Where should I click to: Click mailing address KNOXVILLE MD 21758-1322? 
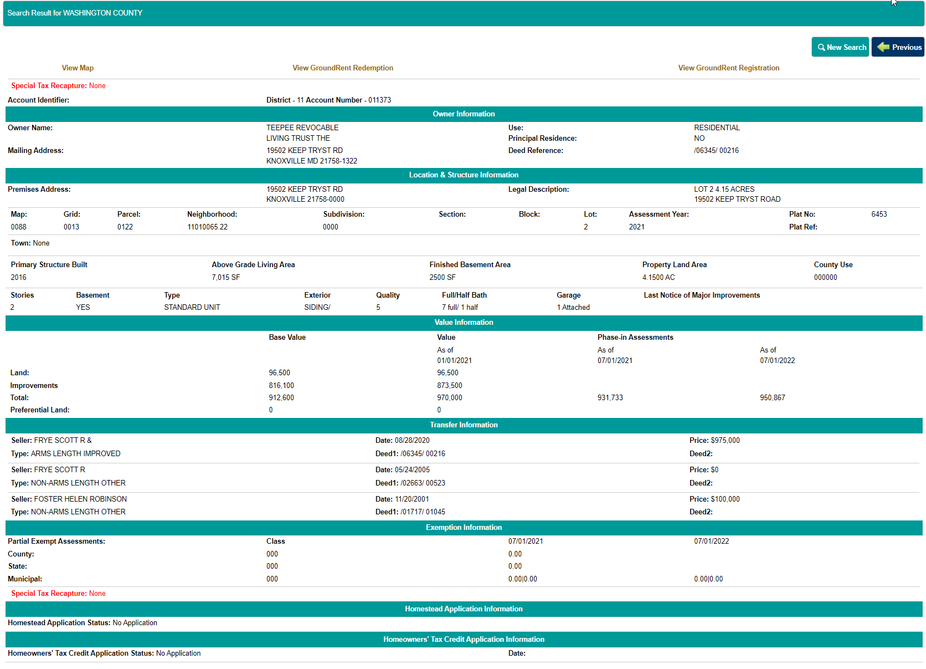click(x=312, y=161)
